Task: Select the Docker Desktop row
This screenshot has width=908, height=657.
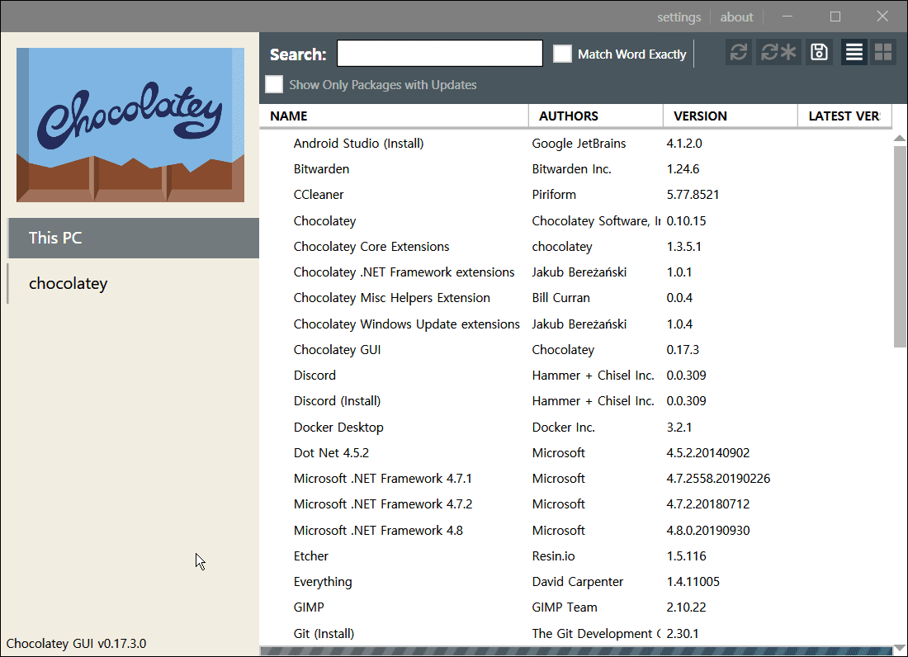Action: tap(576, 428)
